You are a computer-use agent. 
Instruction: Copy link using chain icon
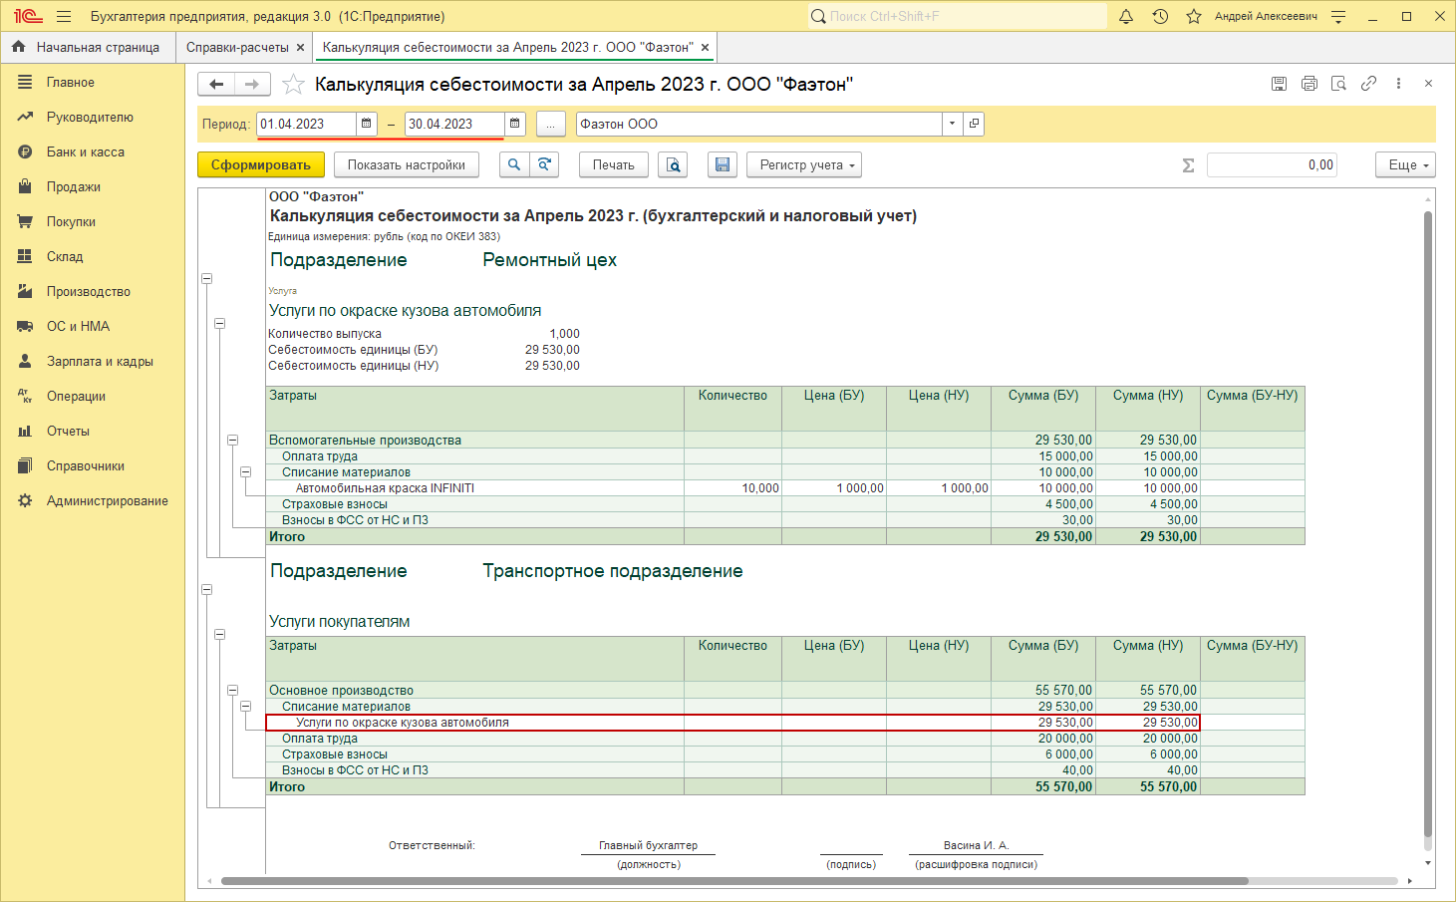tap(1368, 84)
